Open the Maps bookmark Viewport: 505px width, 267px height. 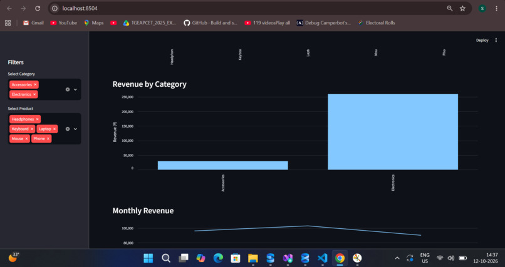coord(94,23)
